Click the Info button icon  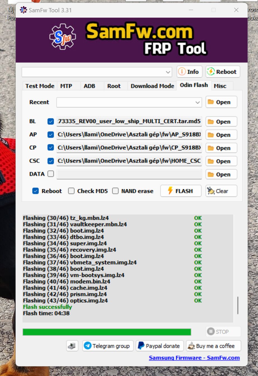[x=182, y=72]
